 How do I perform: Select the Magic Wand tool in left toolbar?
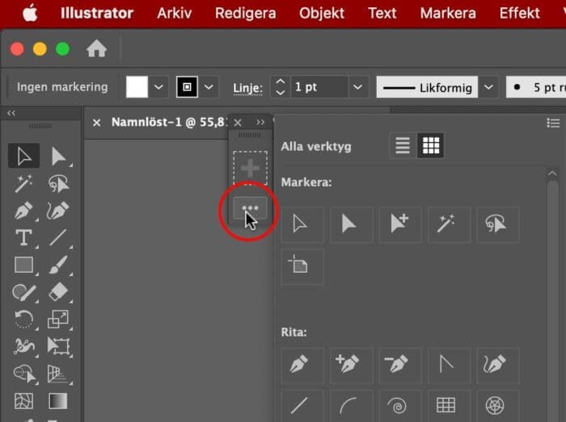click(x=23, y=183)
